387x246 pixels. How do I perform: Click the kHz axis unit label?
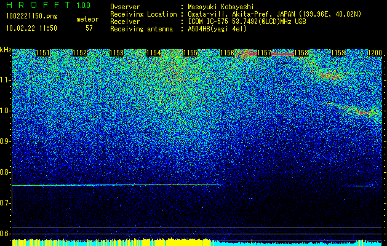pos(6,50)
